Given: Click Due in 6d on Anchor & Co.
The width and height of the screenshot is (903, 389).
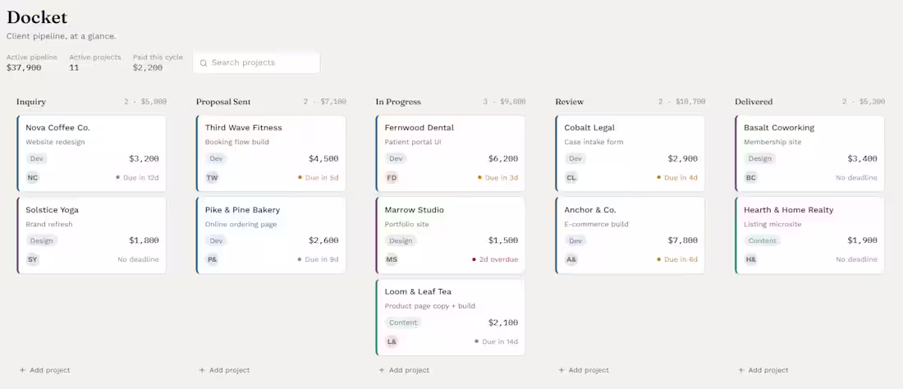Looking at the screenshot, I should tap(677, 259).
